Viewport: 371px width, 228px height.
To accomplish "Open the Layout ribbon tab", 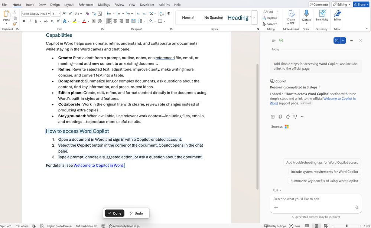I will [69, 5].
